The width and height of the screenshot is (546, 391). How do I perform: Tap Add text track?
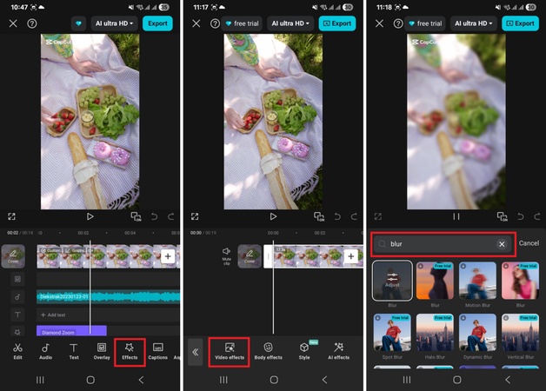54,315
